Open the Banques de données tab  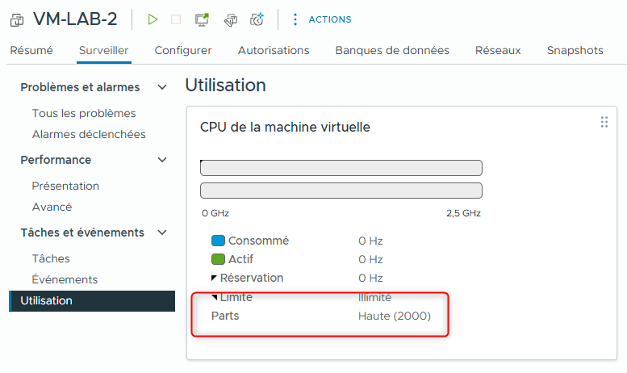(392, 50)
